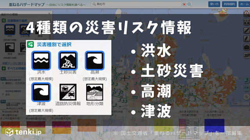250x140 pixels.
Task: Click the green back icon next to 災害種別で選択 in sidebar
Action: click(x=4, y=21)
